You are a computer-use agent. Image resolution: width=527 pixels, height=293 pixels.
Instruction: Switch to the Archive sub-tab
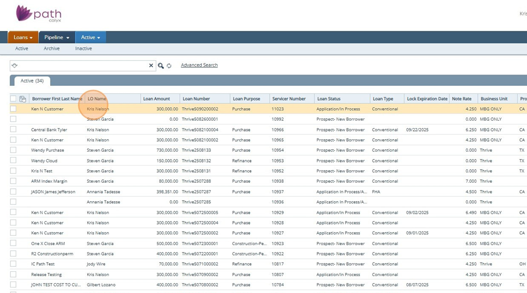(52, 49)
